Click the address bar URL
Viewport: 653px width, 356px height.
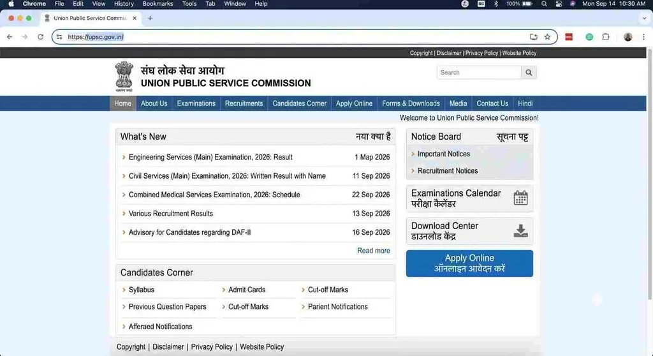(96, 36)
